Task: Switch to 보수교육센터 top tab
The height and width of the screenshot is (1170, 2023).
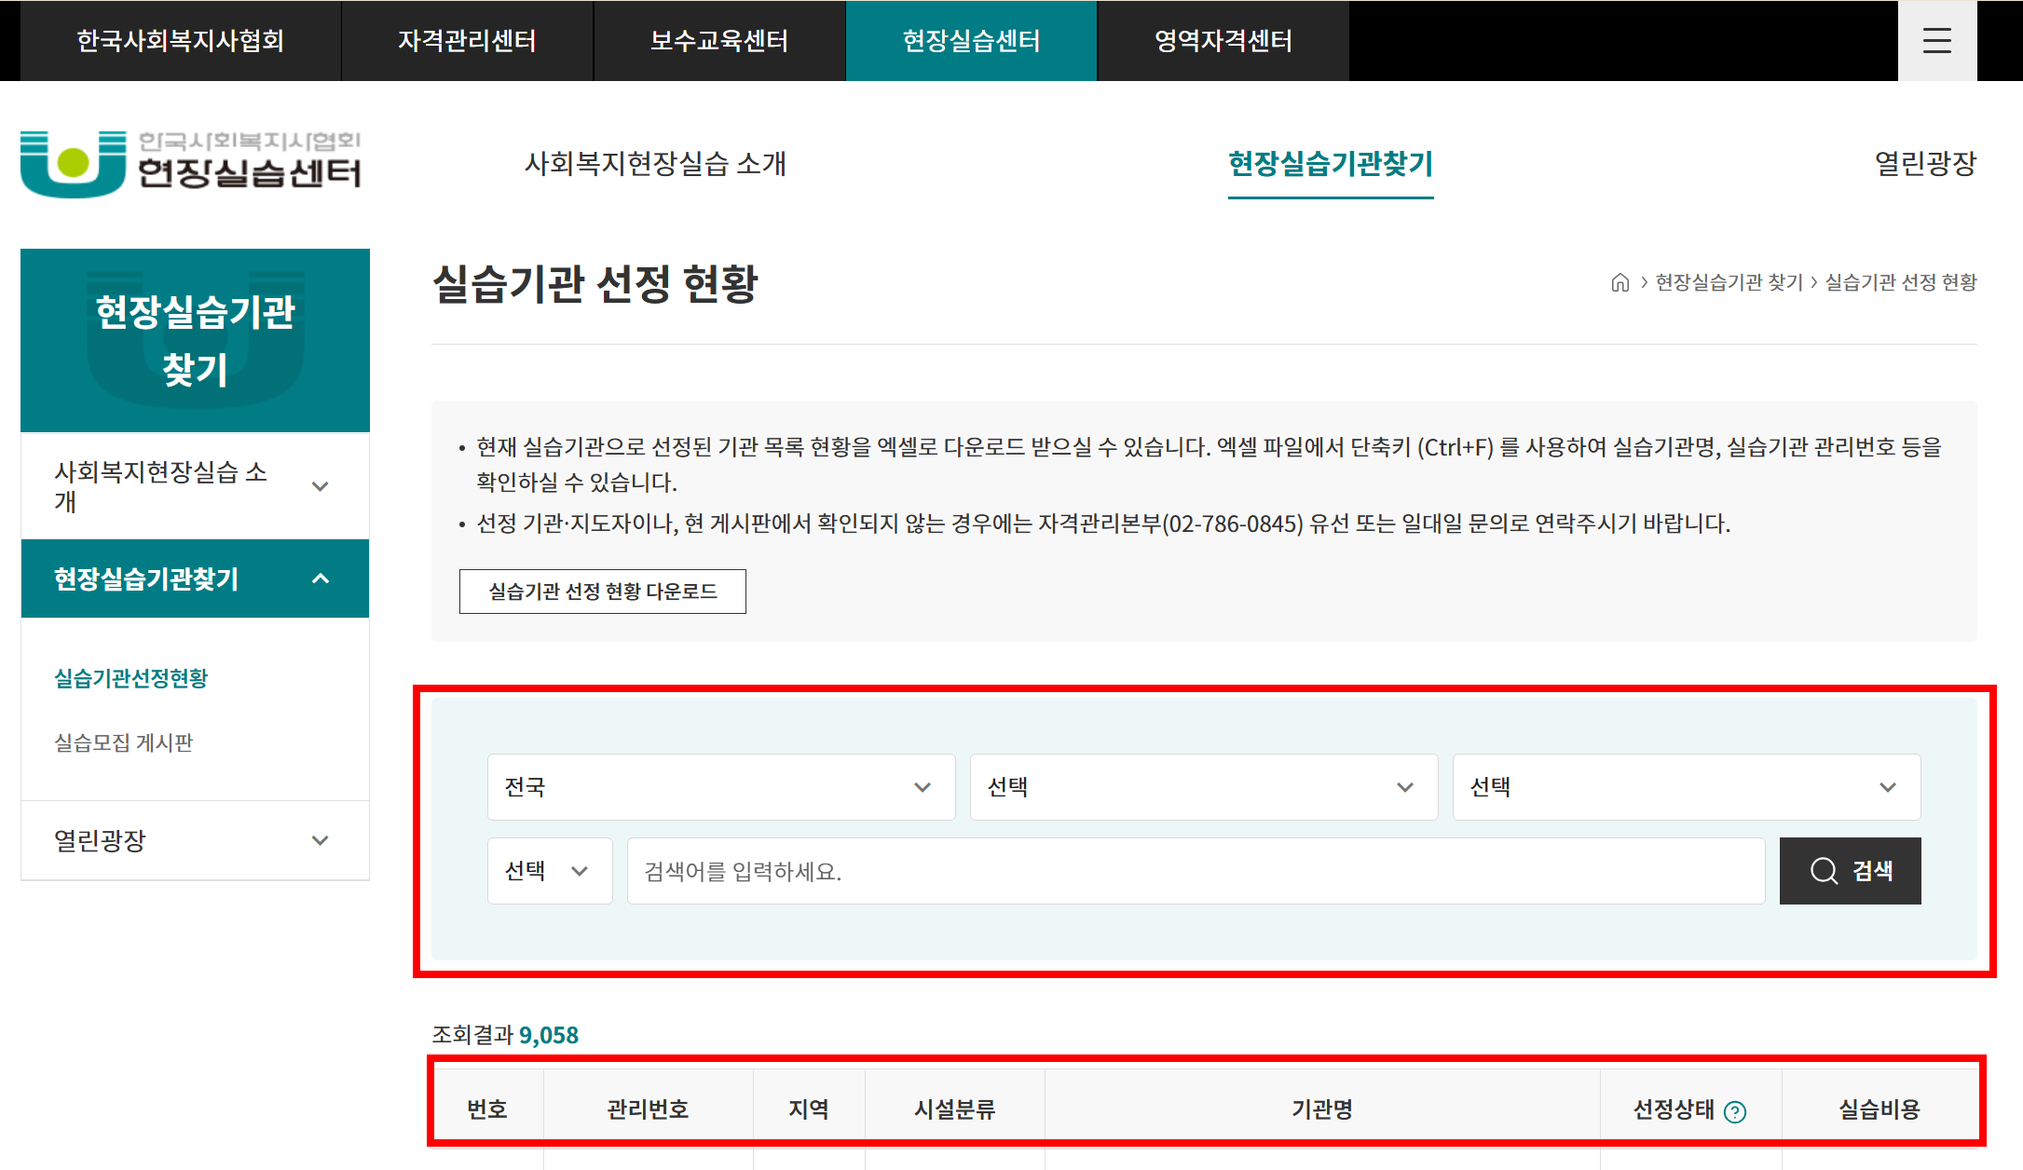Action: pyautogui.click(x=718, y=41)
